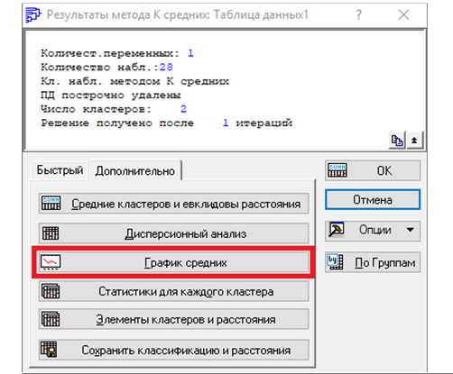The width and height of the screenshot is (453, 374).
Task: Click the By Group icon on По Группам
Action: (336, 262)
